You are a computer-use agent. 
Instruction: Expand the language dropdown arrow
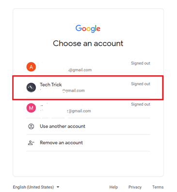point(58,187)
